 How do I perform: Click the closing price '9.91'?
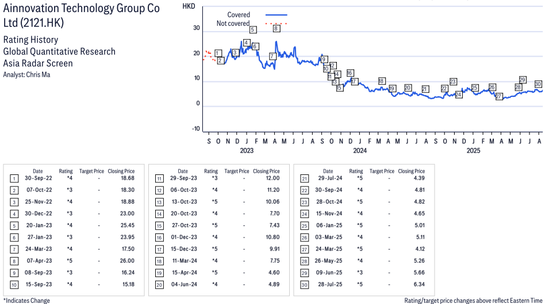[x=275, y=249]
